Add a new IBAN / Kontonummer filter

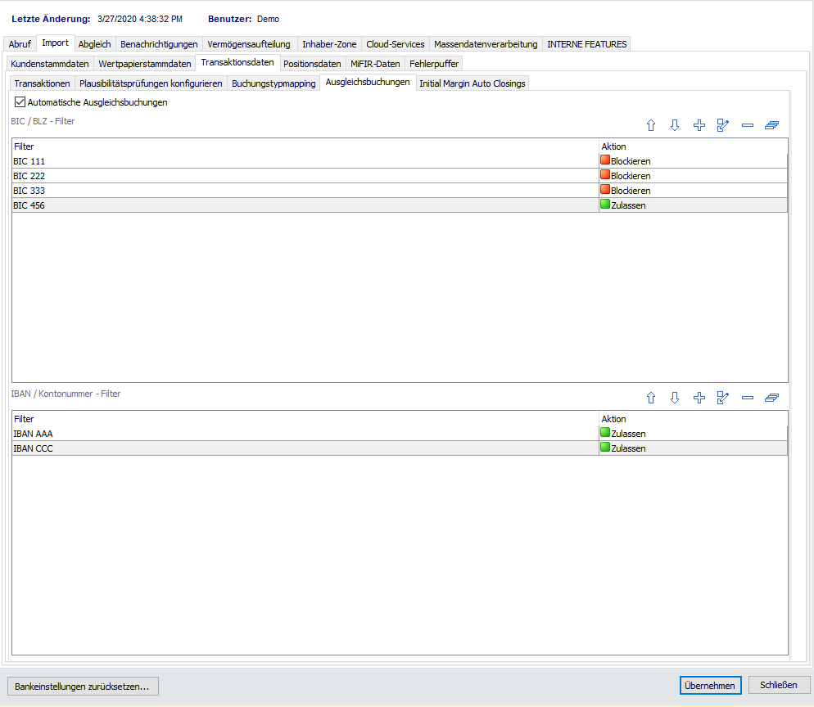click(x=699, y=398)
